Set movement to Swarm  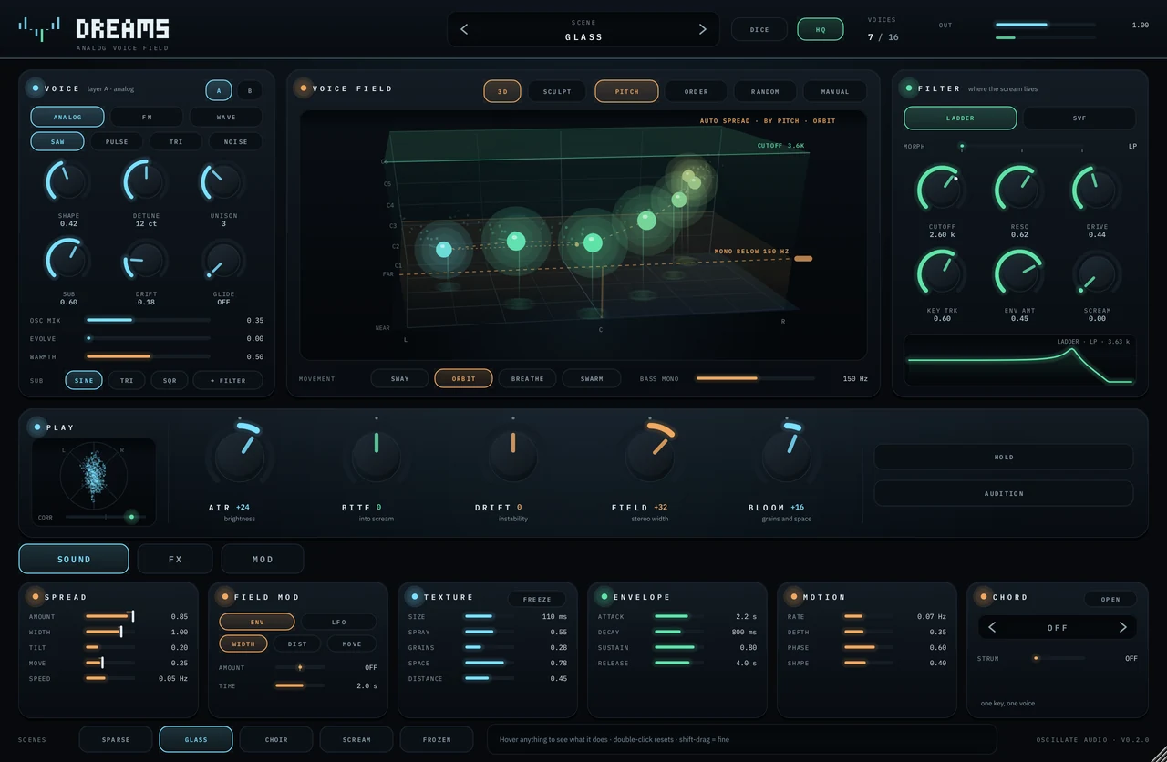[x=592, y=378]
